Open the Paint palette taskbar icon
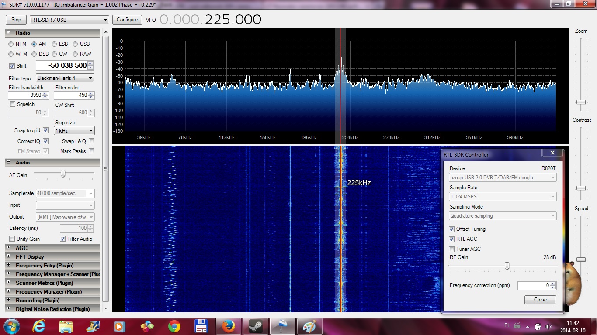The width and height of the screenshot is (597, 335). (309, 326)
